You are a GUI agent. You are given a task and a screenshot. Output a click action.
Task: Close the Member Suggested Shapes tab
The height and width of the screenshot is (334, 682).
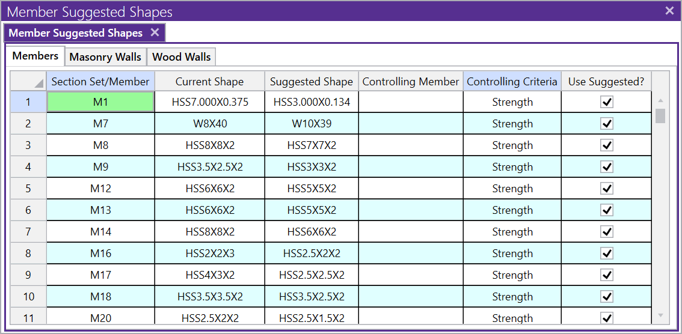coord(155,32)
